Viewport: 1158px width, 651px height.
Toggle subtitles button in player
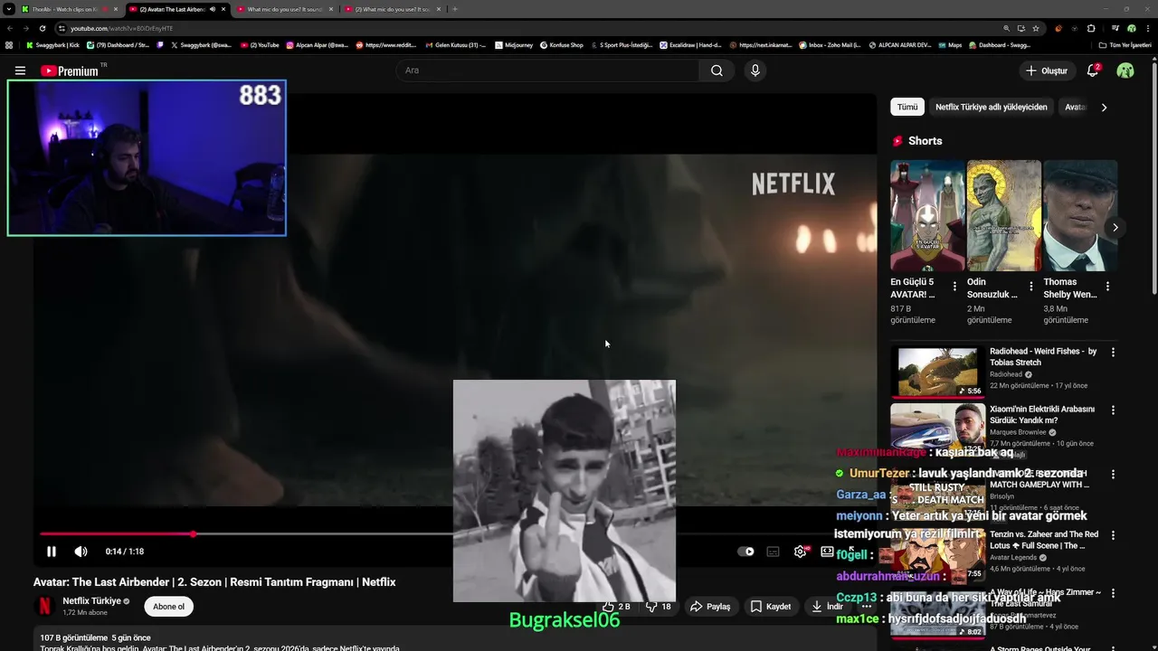click(774, 552)
